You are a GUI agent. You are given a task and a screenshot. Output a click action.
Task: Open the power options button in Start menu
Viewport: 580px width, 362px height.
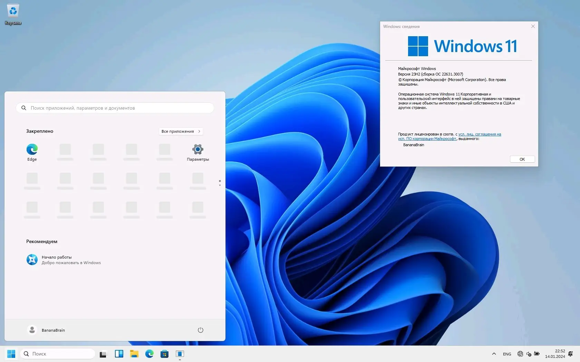(x=201, y=330)
